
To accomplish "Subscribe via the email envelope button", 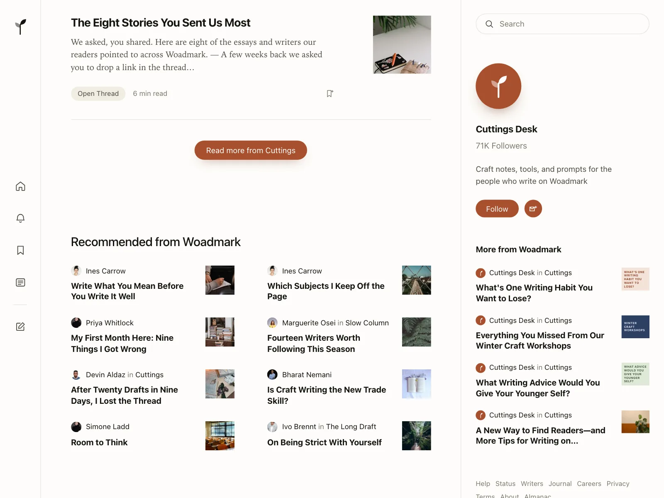I will coord(533,208).
